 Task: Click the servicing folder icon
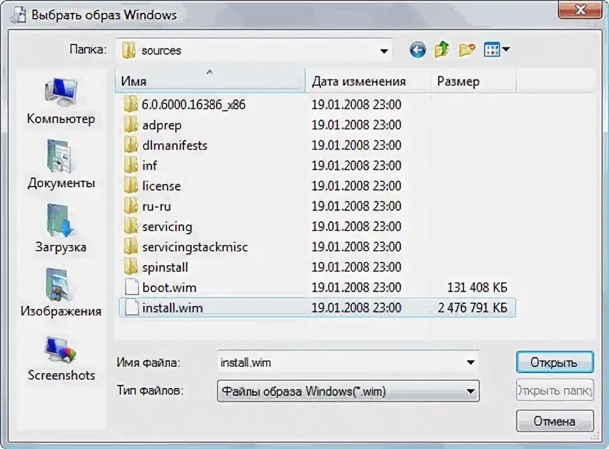click(x=131, y=226)
